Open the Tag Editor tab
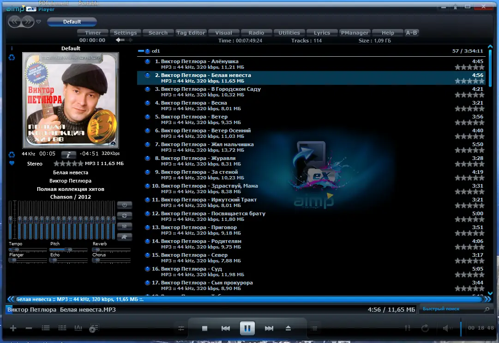The image size is (499, 343). tap(191, 33)
